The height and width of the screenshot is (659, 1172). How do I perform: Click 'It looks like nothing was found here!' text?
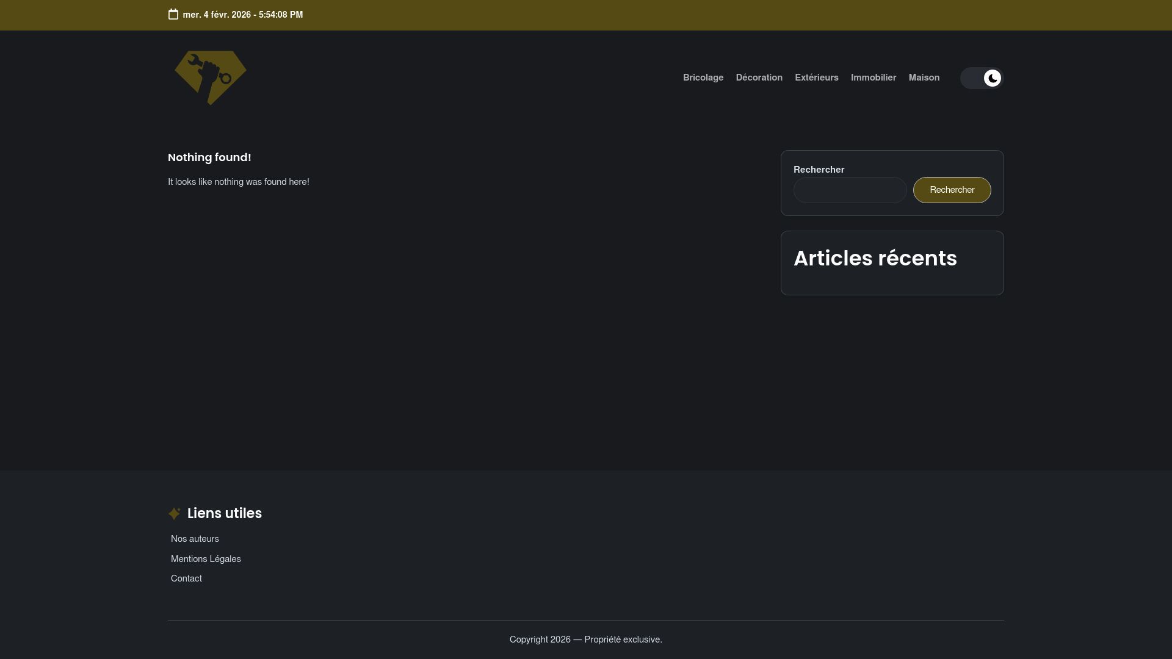(x=239, y=182)
